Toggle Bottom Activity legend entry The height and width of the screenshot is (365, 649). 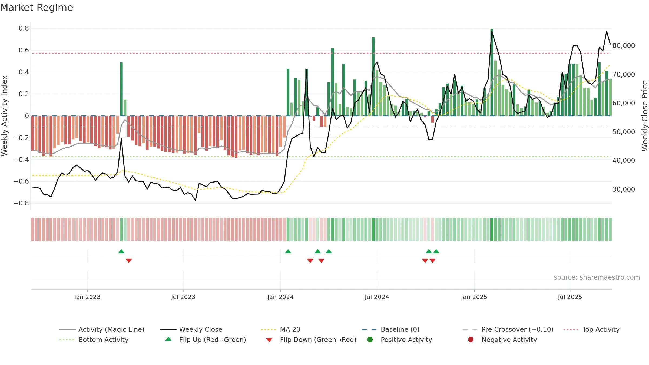(94, 340)
